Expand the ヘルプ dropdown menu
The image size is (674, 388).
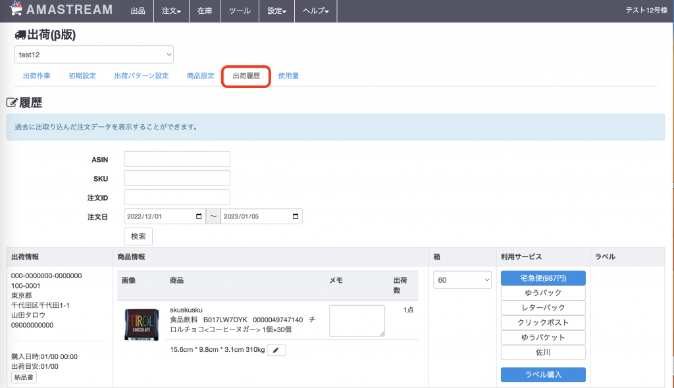tap(316, 11)
